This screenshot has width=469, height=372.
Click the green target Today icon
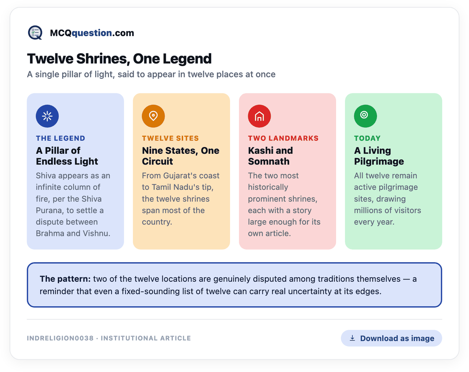click(365, 116)
